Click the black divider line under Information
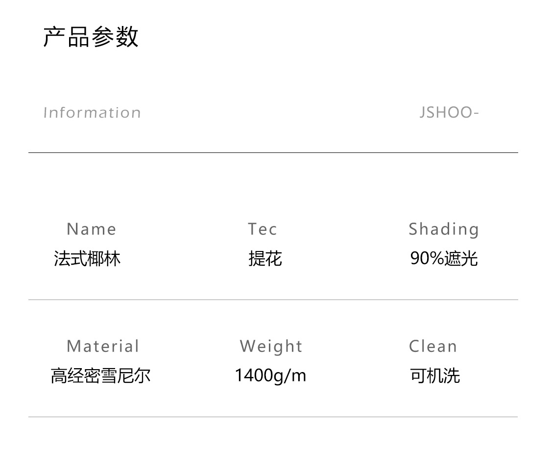This screenshot has height=450, width=551. pos(273,153)
